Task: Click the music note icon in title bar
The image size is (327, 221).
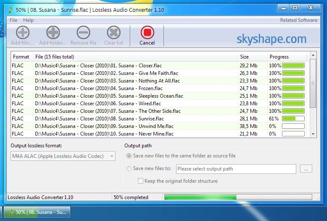Action: click(11, 10)
